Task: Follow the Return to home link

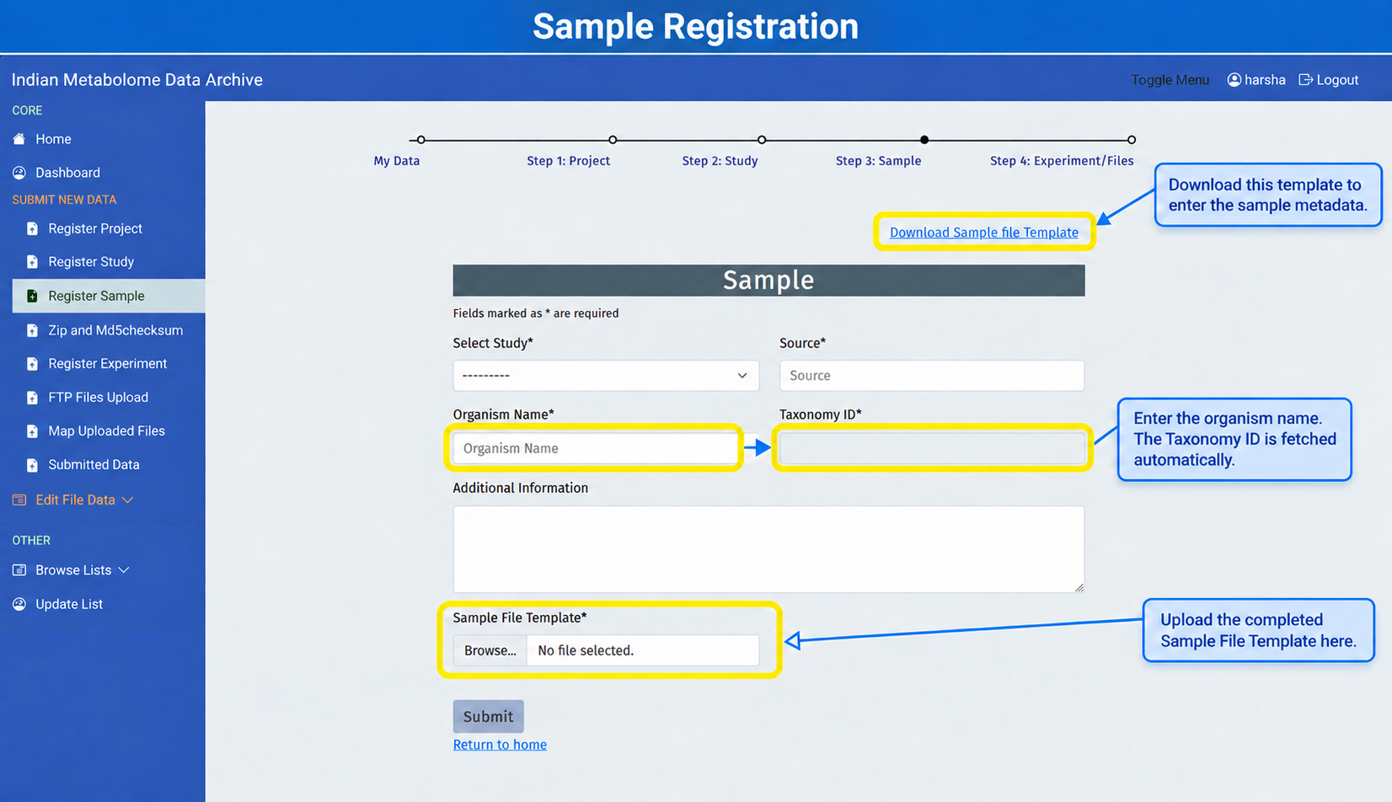Action: pyautogui.click(x=500, y=745)
